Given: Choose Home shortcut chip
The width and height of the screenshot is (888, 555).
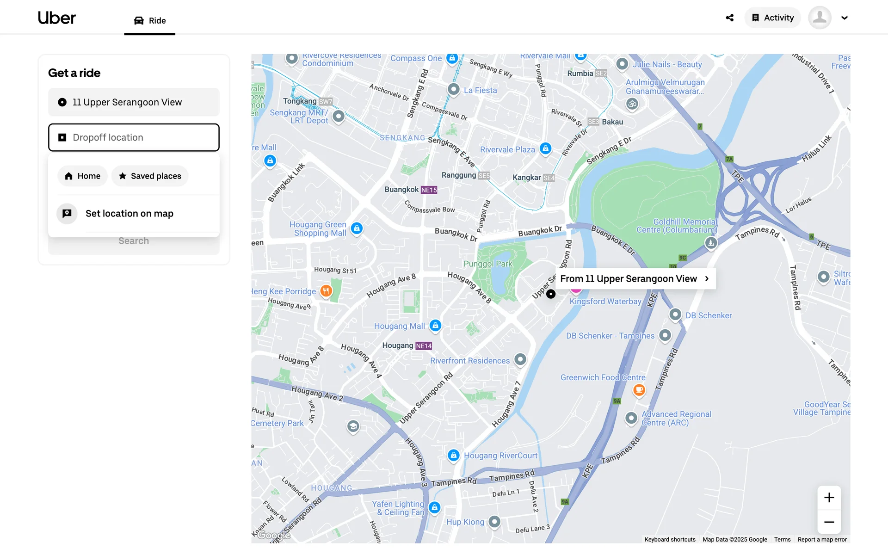Looking at the screenshot, I should click(x=82, y=176).
